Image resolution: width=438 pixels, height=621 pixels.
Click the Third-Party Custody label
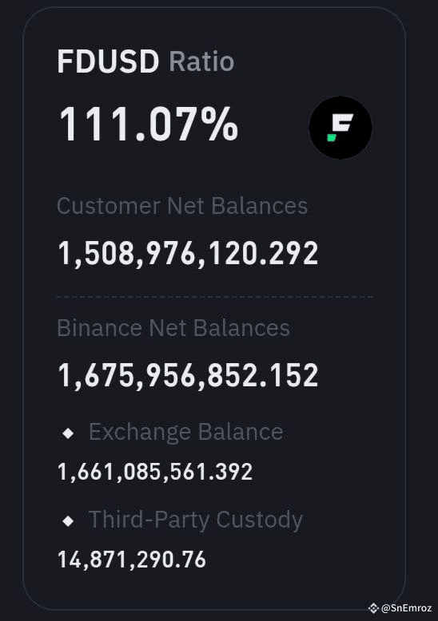[196, 520]
